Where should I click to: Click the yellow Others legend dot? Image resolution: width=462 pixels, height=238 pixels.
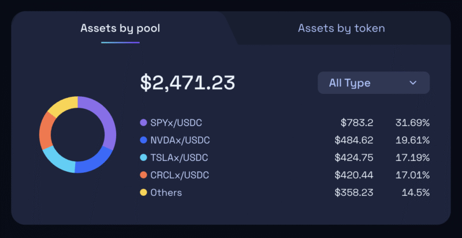point(143,192)
